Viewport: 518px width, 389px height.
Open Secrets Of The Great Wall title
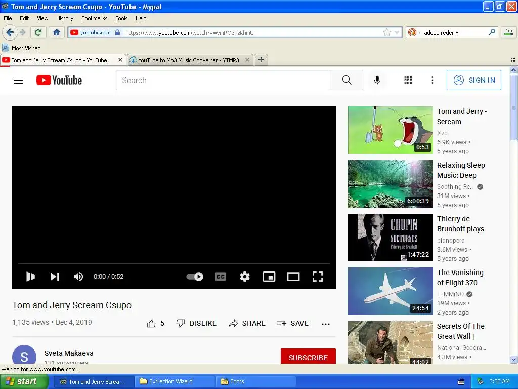click(461, 331)
